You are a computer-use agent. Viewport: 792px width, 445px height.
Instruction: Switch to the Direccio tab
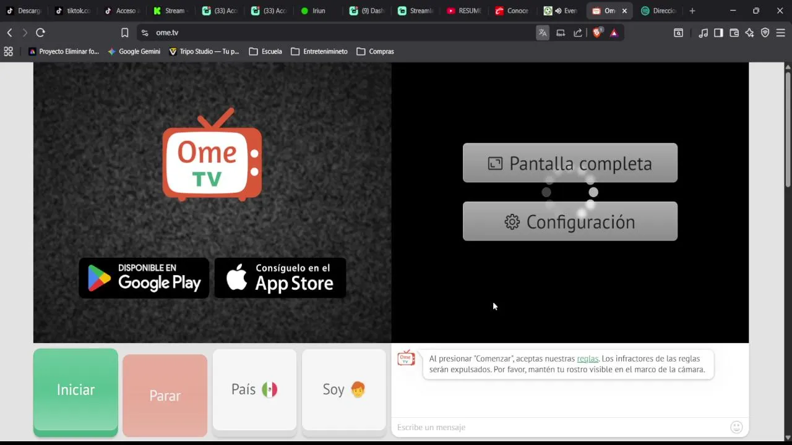pos(660,11)
